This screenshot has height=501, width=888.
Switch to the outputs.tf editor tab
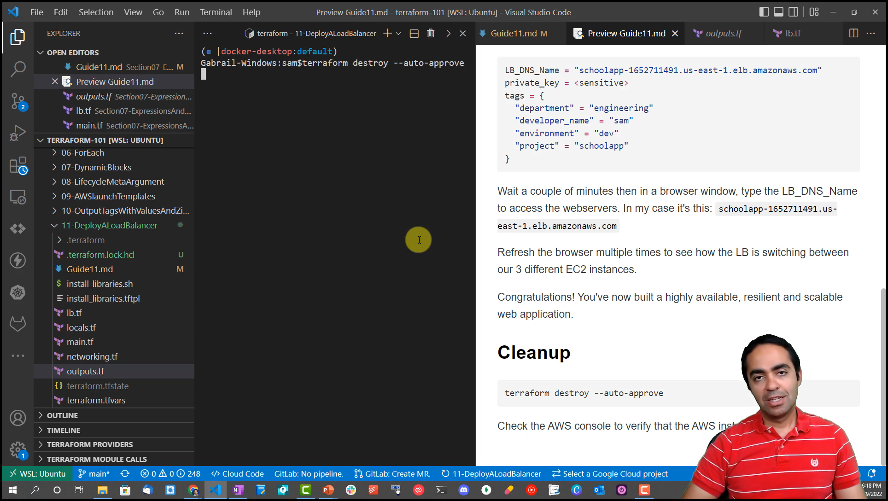[723, 33]
